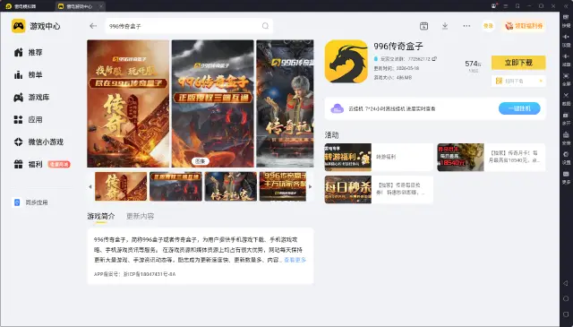
Task: Open the calendar check-in icon in top bar
Action: pyautogui.click(x=423, y=26)
